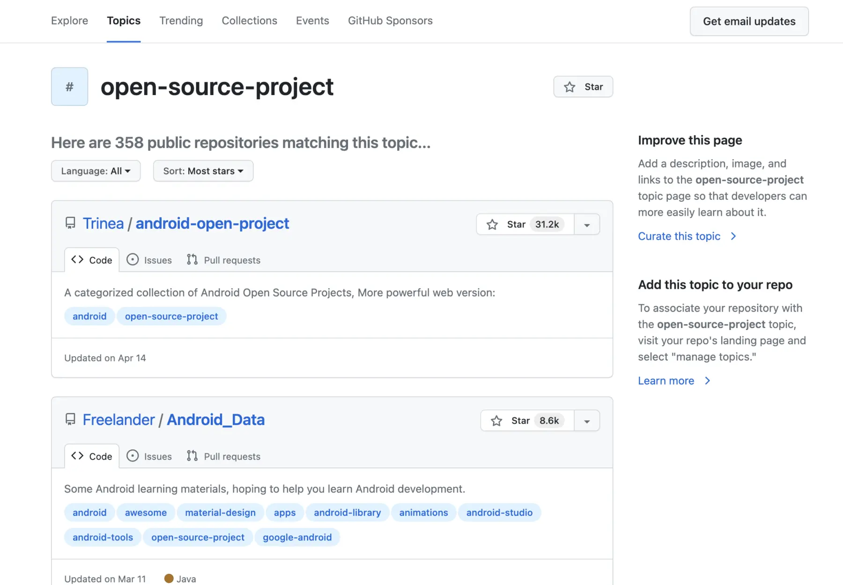
Task: Click the repository icon next to Freelander
Action: (70, 419)
